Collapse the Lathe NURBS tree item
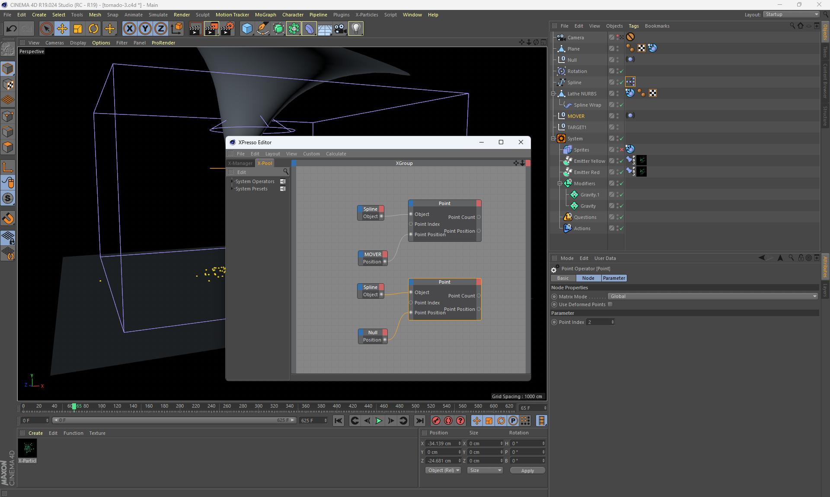 pos(553,94)
